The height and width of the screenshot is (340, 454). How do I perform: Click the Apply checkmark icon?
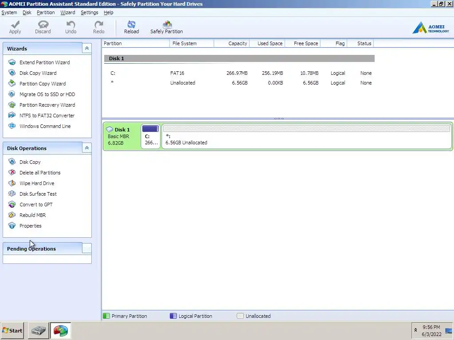coord(15,24)
